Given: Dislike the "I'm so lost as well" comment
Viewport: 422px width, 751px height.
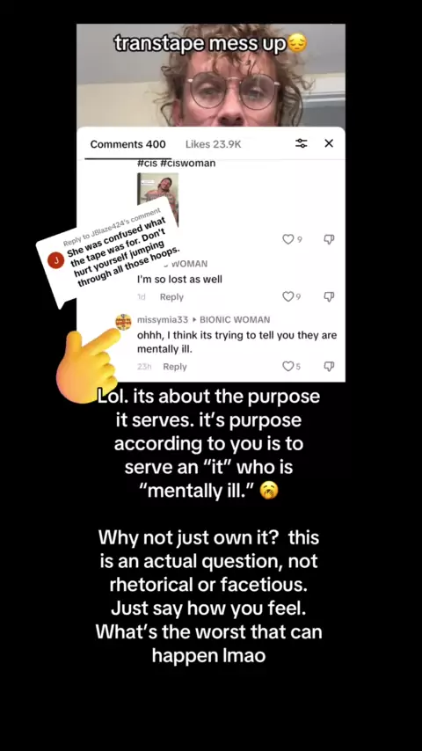Looking at the screenshot, I should tap(329, 297).
